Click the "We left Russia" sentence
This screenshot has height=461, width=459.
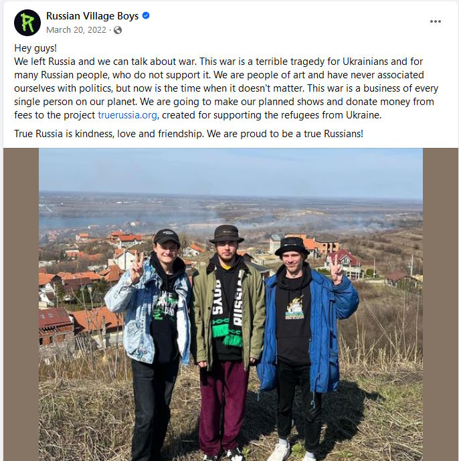click(x=105, y=62)
